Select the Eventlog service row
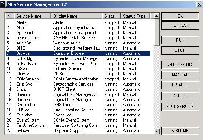Image resolution: width=203 pixels, height=140 pixels. (78, 115)
